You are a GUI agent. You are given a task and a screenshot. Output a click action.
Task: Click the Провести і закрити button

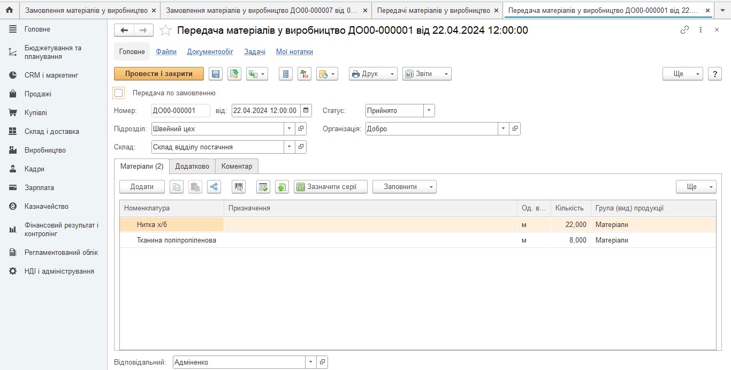point(158,74)
